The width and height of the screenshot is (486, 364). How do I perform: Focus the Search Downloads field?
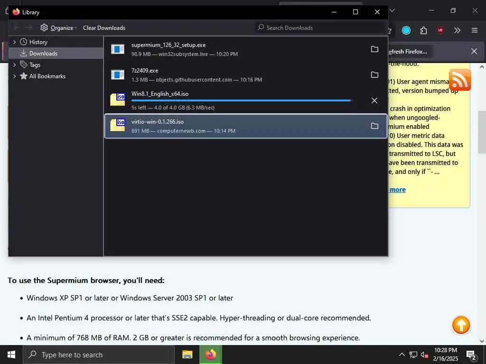[x=320, y=28]
